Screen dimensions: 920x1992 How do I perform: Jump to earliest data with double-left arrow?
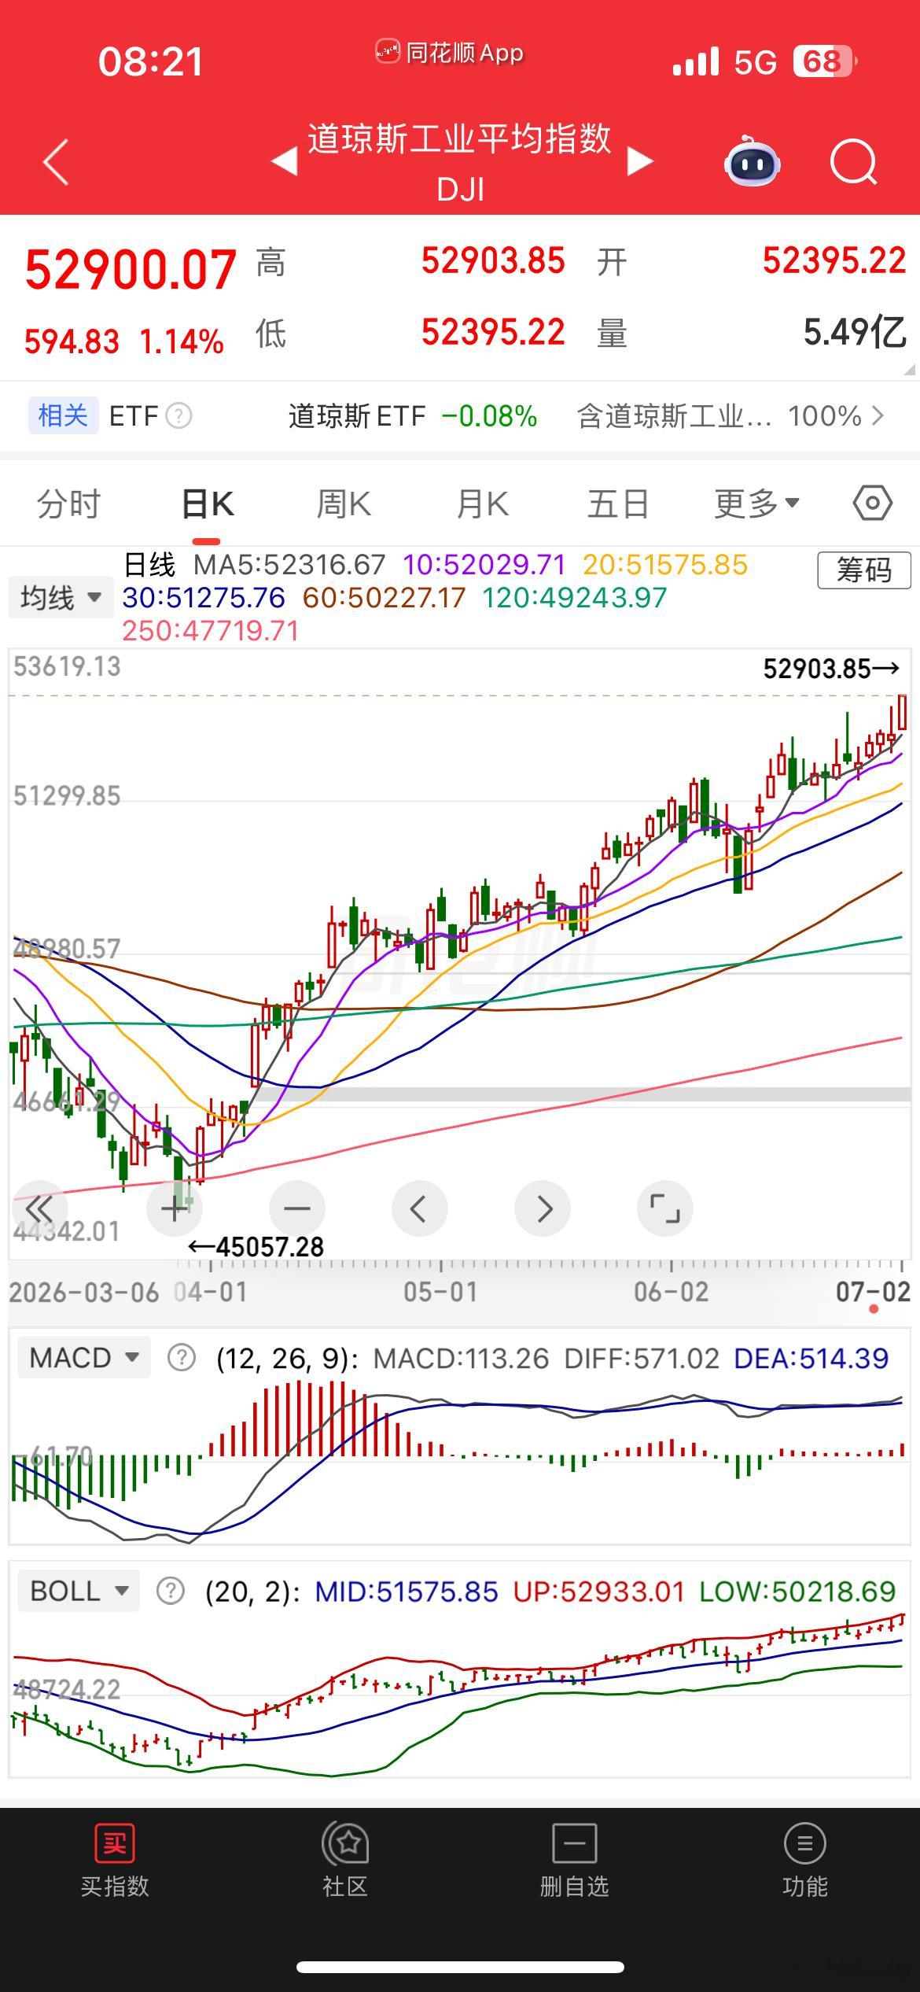(x=39, y=1208)
